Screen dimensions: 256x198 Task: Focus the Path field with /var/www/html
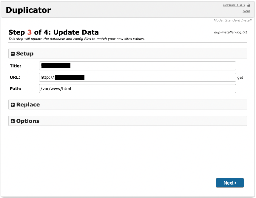coord(138,89)
